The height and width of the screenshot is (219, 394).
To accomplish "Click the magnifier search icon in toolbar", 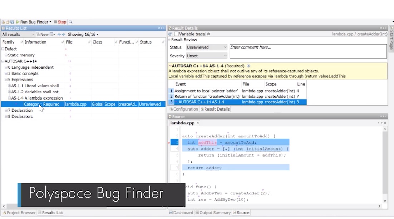I will (70, 22).
